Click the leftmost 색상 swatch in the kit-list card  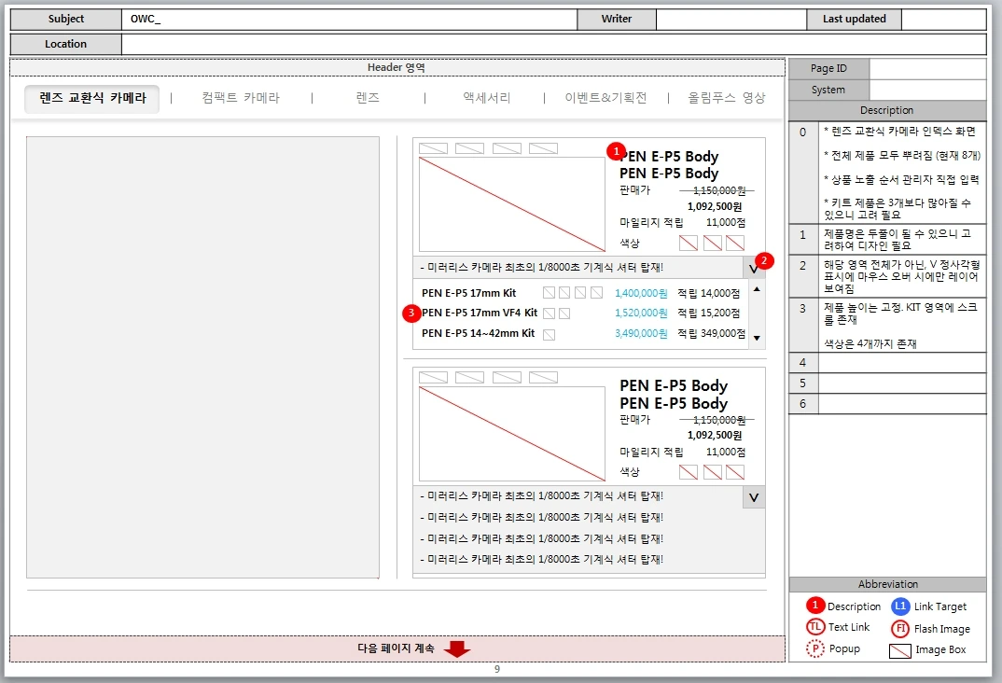[x=689, y=243]
